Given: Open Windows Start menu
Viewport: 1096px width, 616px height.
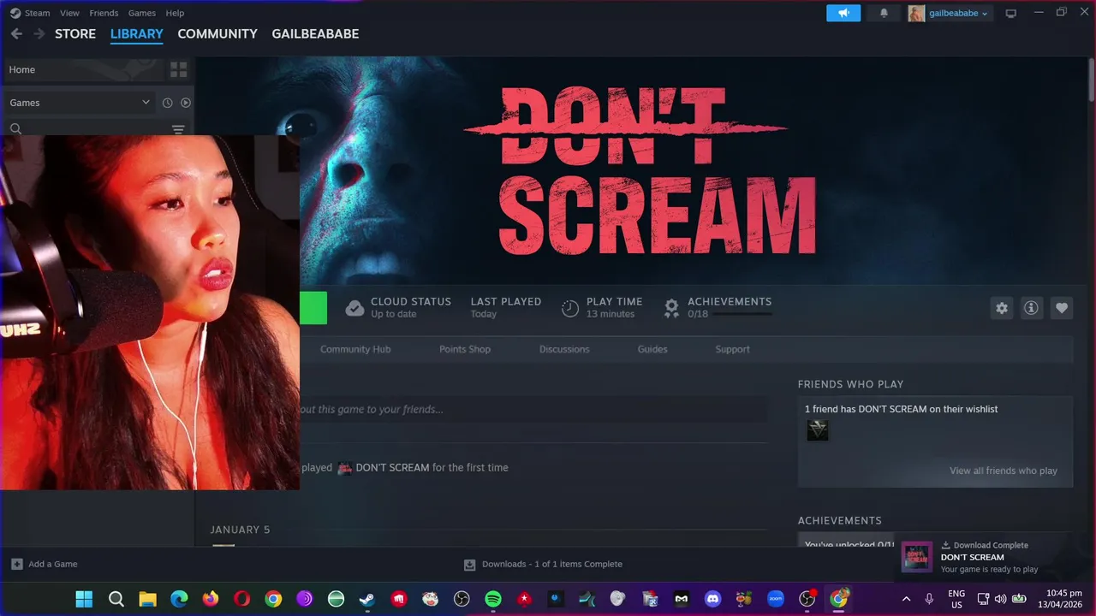Looking at the screenshot, I should point(84,599).
